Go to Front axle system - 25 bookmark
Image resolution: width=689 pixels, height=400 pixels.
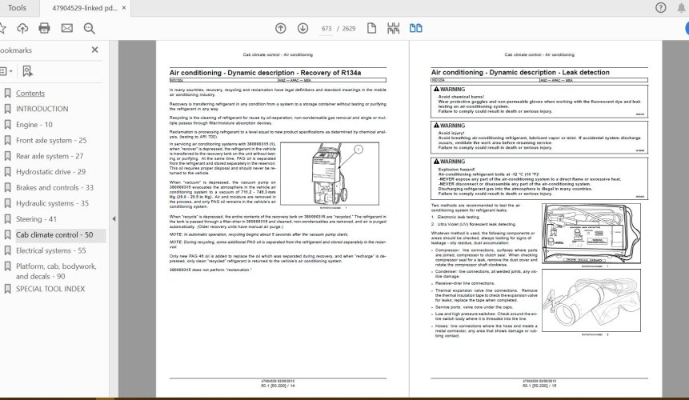click(x=51, y=141)
